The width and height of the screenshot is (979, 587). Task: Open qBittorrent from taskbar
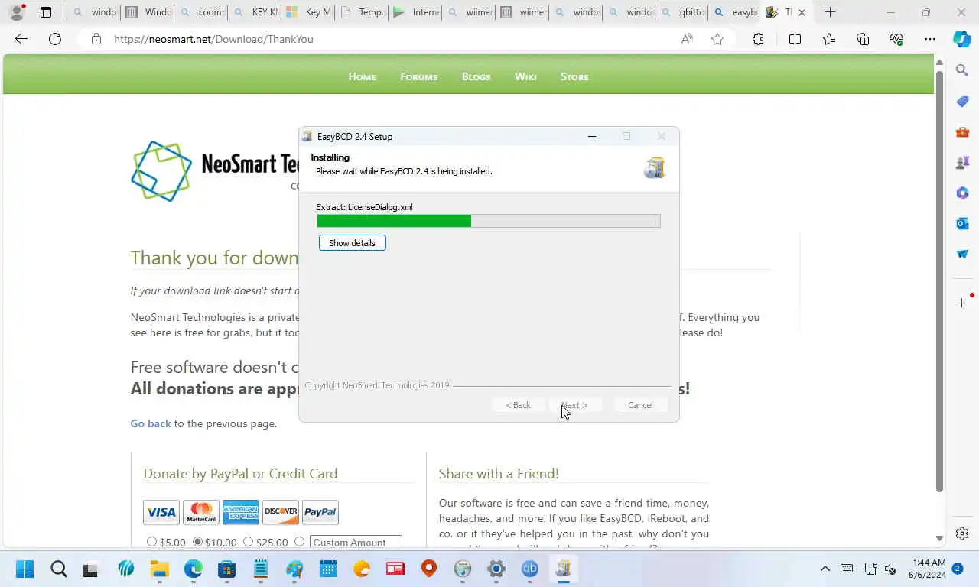coord(530,569)
